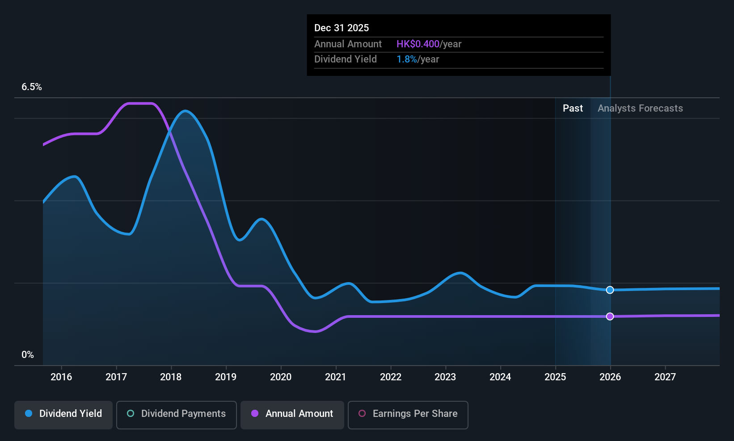734x441 pixels.
Task: Toggle the Dividend Yield legend series
Action: coord(63,415)
